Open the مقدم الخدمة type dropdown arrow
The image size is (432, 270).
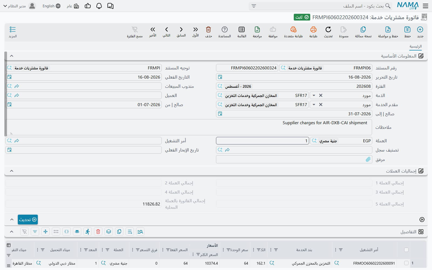pyautogui.click(x=314, y=104)
